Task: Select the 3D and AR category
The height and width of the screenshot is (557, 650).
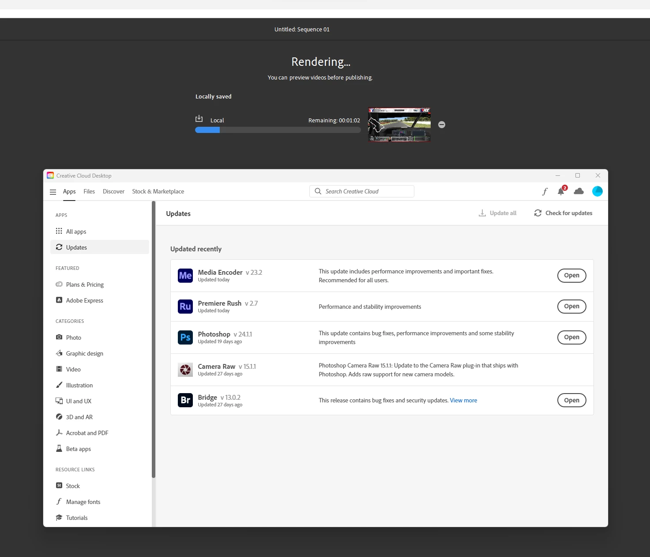Action: click(100, 417)
